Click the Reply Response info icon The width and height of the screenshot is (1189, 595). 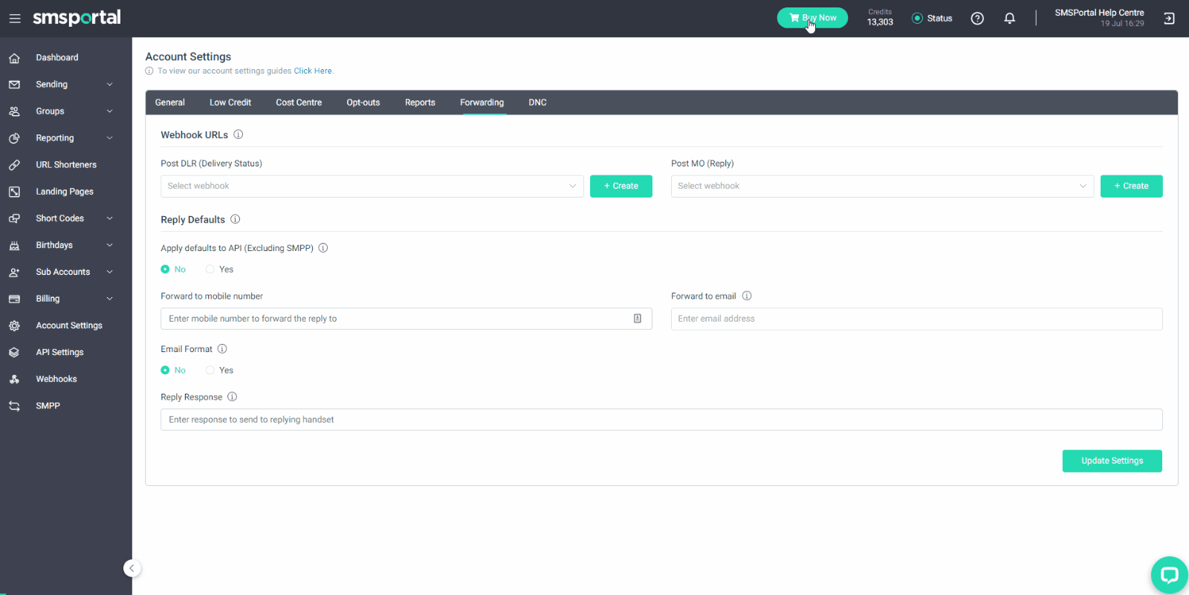(232, 397)
